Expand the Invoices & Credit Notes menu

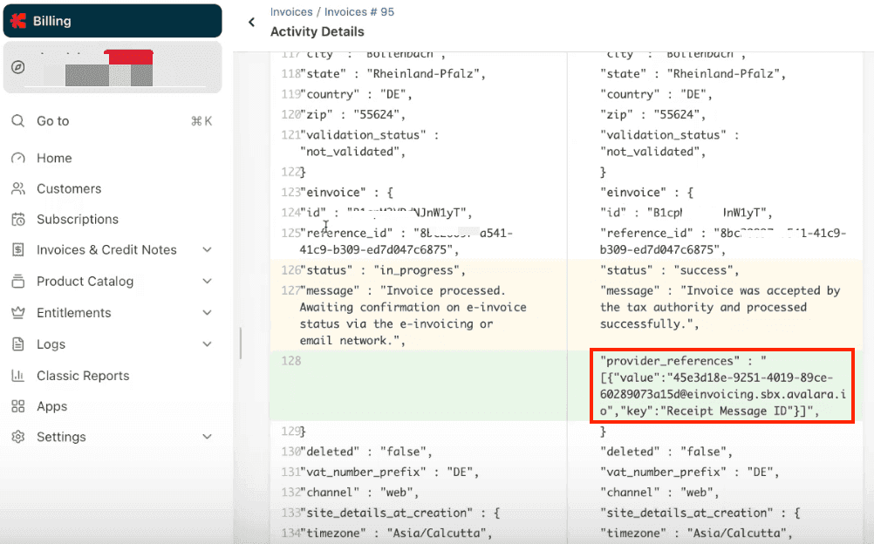(x=207, y=250)
